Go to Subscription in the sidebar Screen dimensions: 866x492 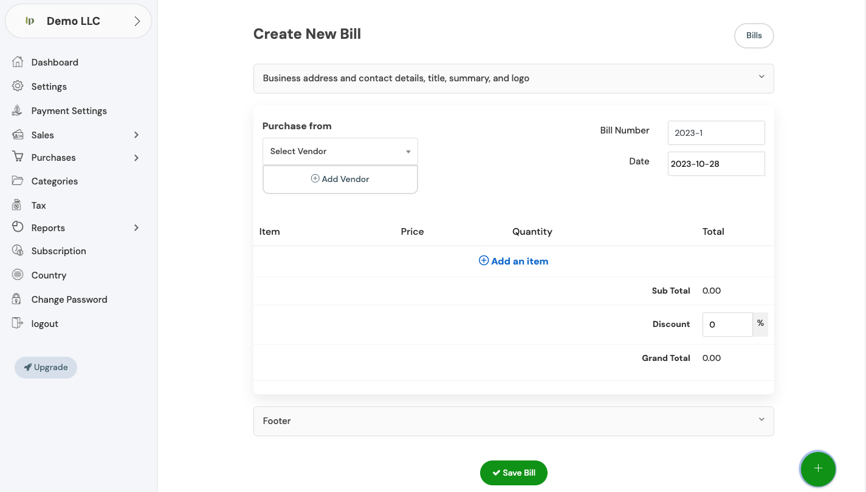click(x=58, y=251)
